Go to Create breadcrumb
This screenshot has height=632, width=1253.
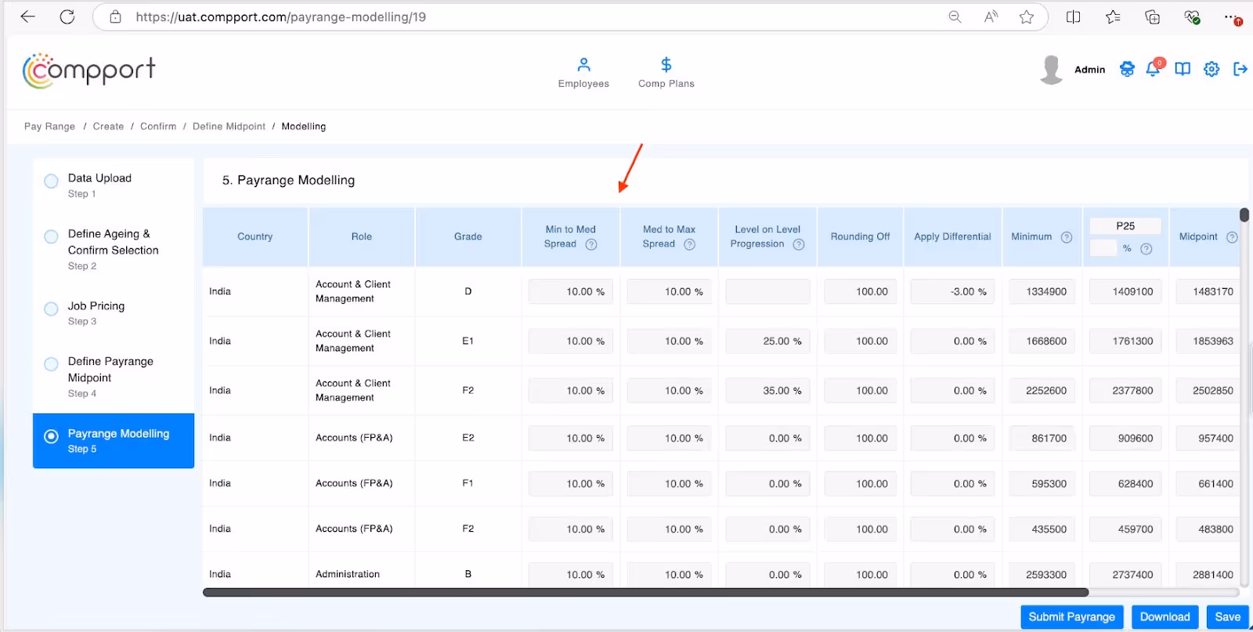point(108,126)
